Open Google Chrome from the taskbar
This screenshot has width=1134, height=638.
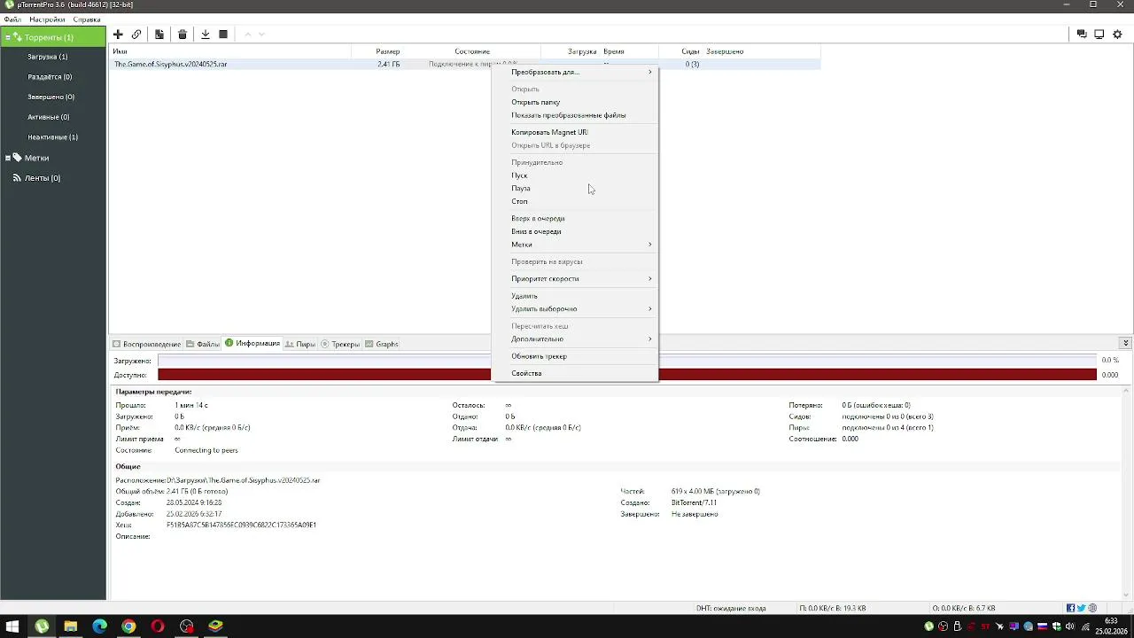pos(128,626)
